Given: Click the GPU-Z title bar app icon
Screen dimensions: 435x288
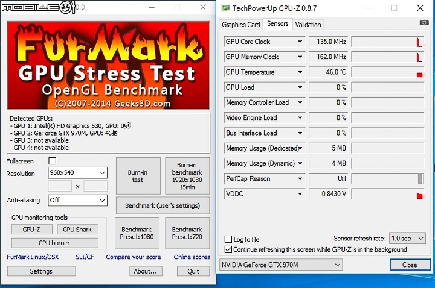Looking at the screenshot, I should click(x=225, y=8).
